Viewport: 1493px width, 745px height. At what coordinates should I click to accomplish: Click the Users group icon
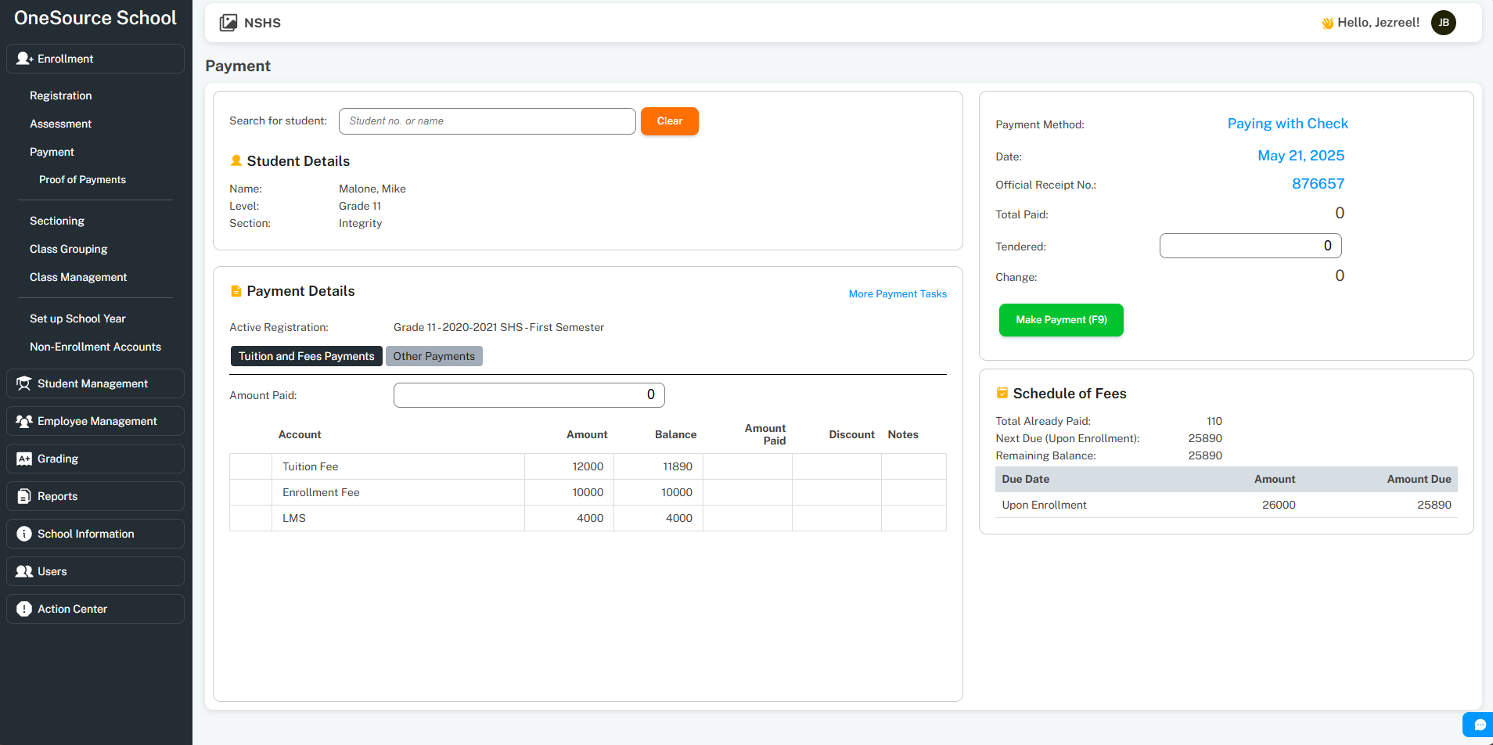(24, 571)
